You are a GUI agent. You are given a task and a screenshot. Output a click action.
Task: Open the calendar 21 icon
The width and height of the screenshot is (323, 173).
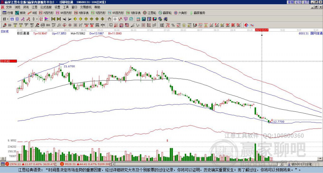click(138, 19)
